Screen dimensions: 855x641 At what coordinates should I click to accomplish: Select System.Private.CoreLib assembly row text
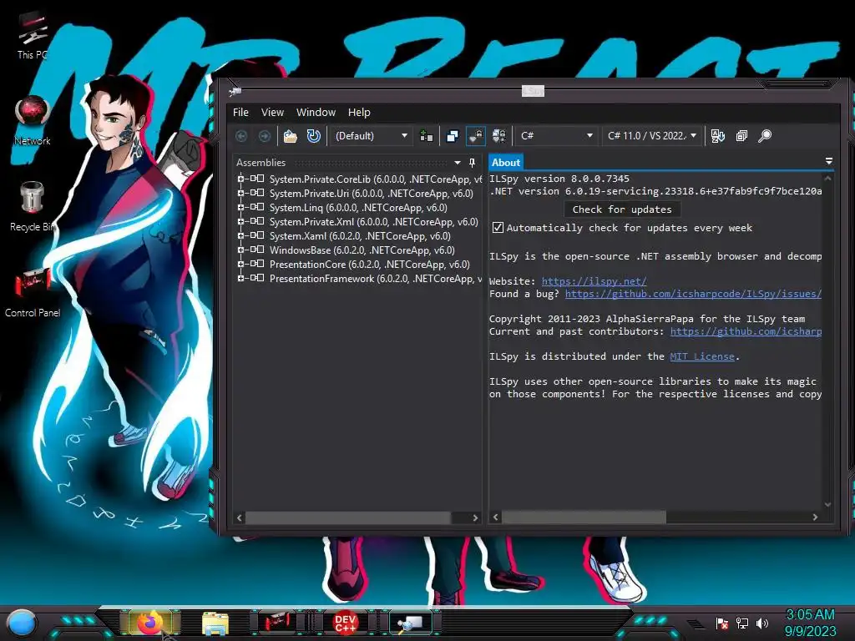pyautogui.click(x=375, y=179)
